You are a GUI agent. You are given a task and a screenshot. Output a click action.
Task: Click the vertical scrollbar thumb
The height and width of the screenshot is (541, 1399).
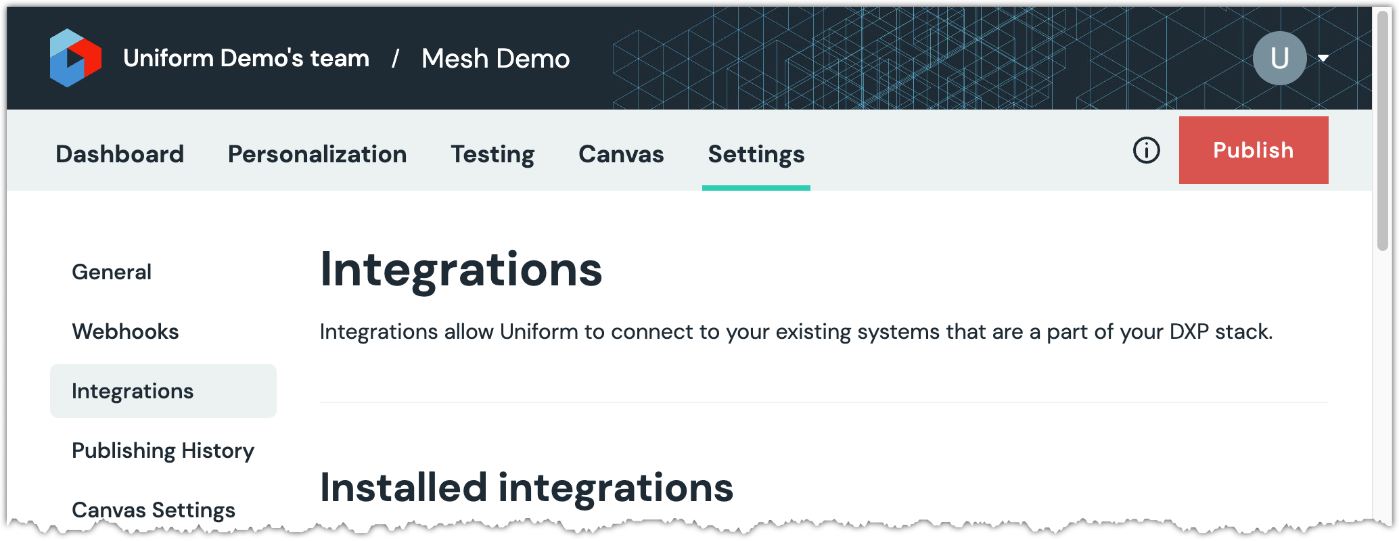(1383, 128)
